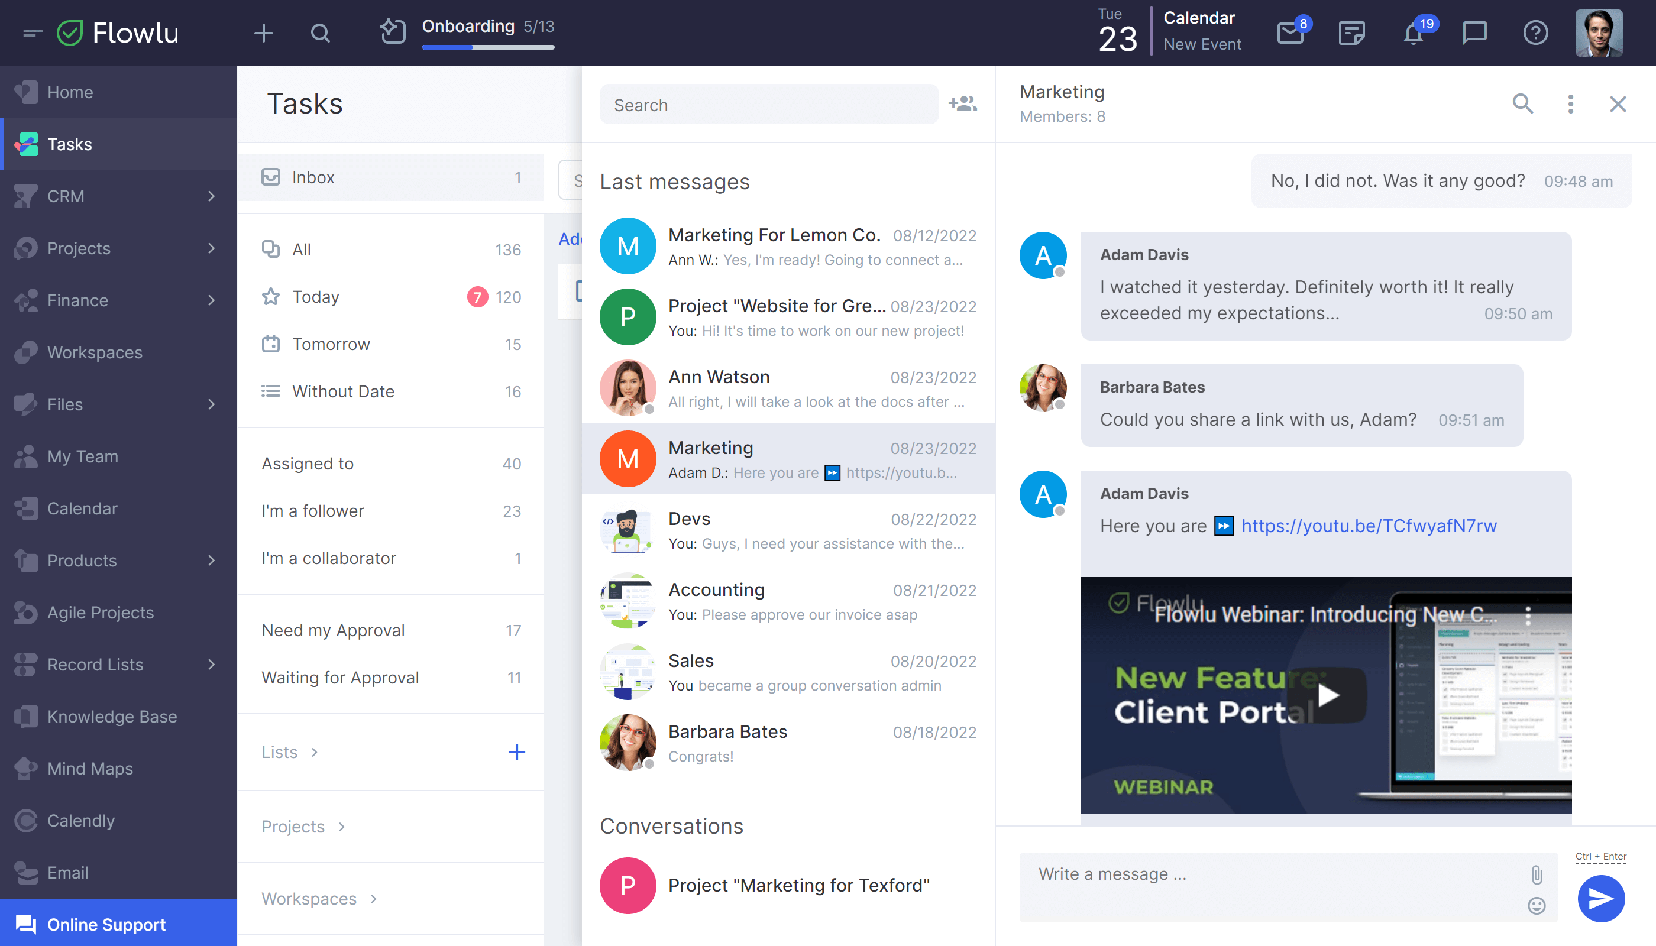Open the Today tasks filter
Viewport: 1656px width, 946px height.
(316, 297)
